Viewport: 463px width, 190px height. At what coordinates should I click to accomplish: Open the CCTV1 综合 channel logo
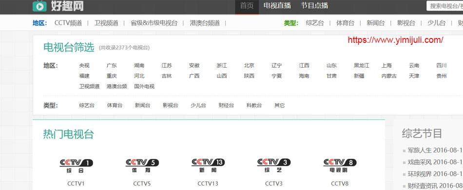click(x=76, y=166)
